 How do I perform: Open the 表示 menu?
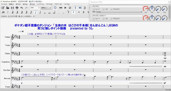18,4
